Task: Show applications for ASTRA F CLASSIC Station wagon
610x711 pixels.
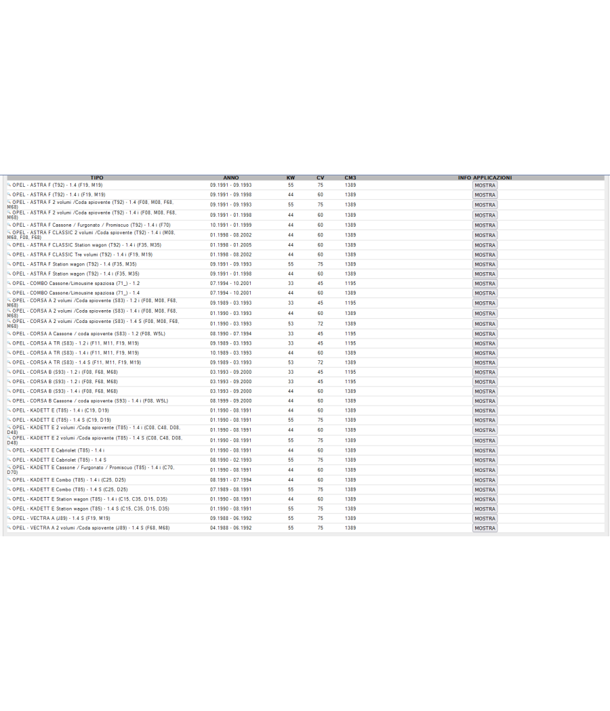Action: (x=485, y=245)
